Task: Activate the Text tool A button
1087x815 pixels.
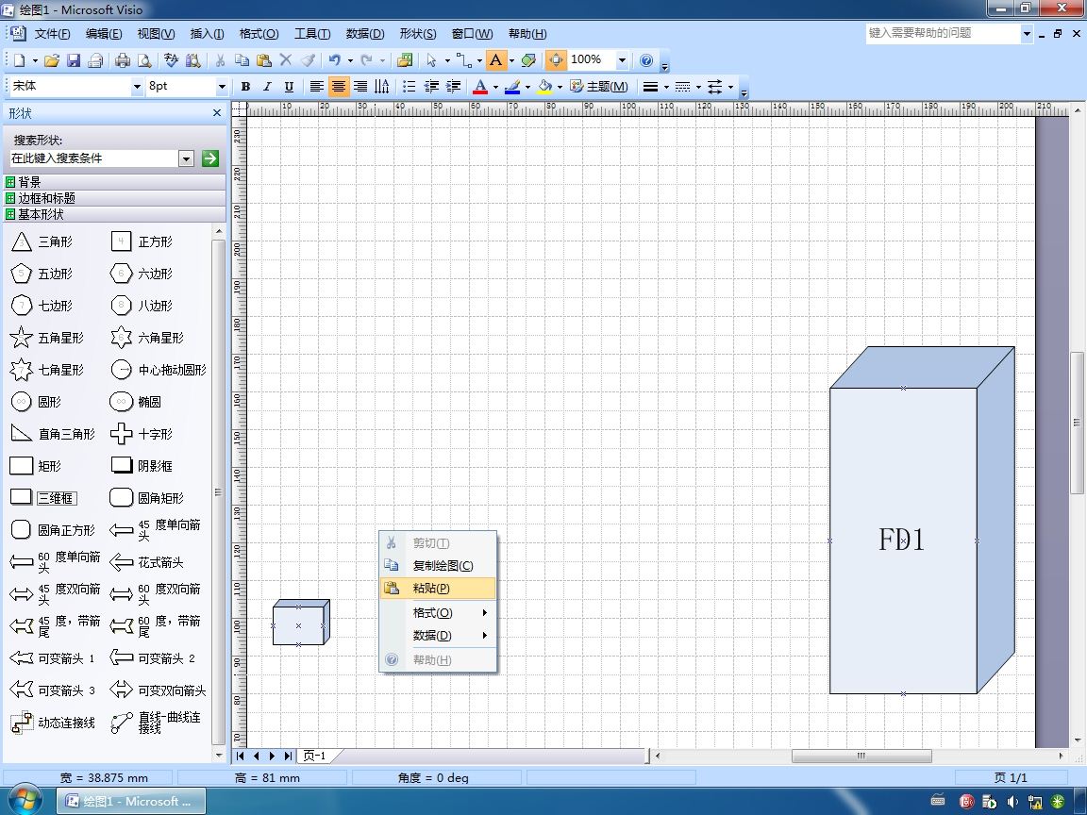Action: pos(495,60)
